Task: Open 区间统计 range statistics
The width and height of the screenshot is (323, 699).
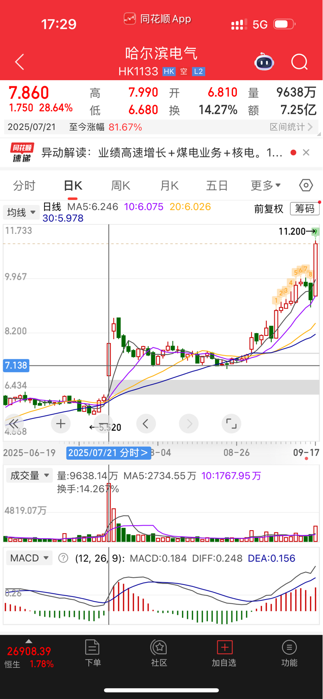Action: point(291,127)
